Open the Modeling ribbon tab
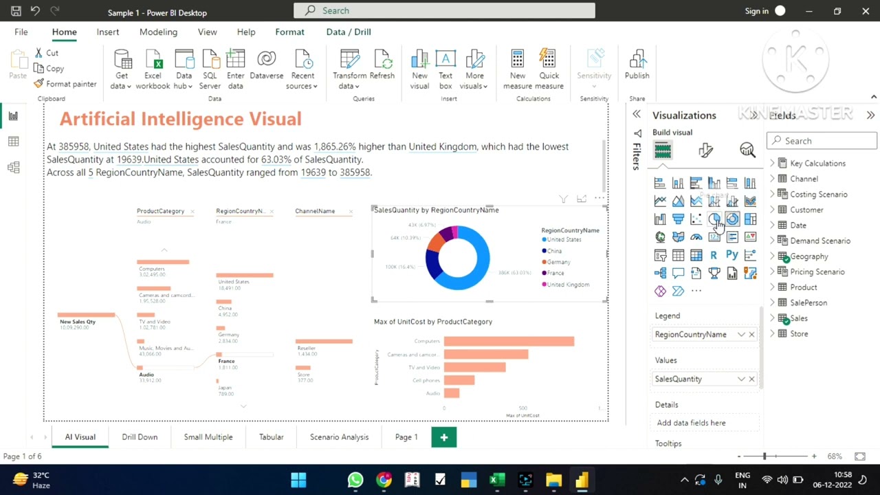 point(158,32)
